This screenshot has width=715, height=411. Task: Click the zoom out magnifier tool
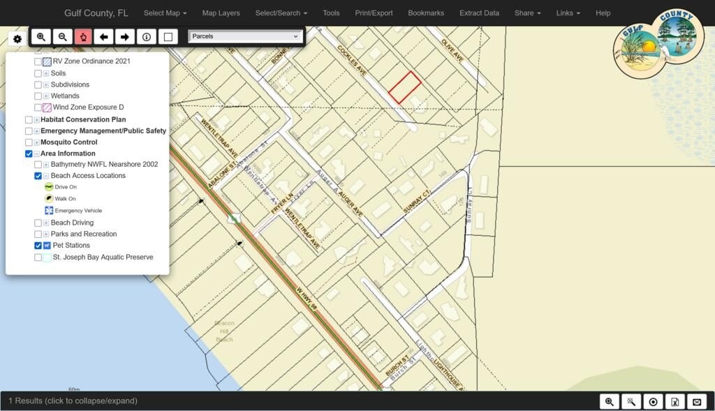click(x=62, y=37)
